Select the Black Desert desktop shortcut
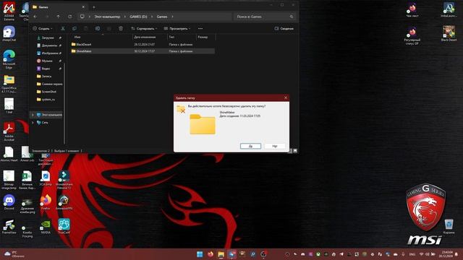Viewport: 463px width, 260px height. tap(449, 33)
